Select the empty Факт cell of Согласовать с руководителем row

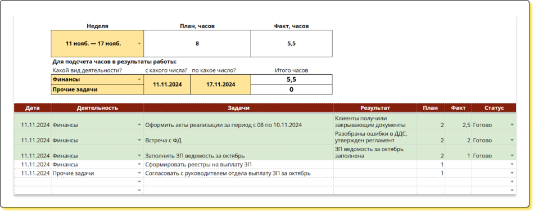458,173
